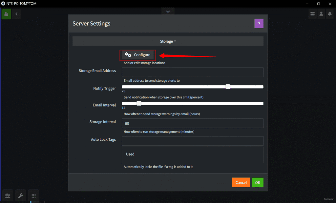This screenshot has height=203, width=336.
Task: Open help with the purple question mark
Action: coord(259,23)
